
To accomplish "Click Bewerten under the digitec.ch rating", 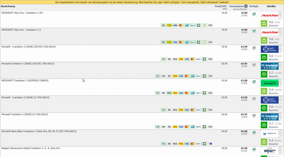I will [273, 144].
